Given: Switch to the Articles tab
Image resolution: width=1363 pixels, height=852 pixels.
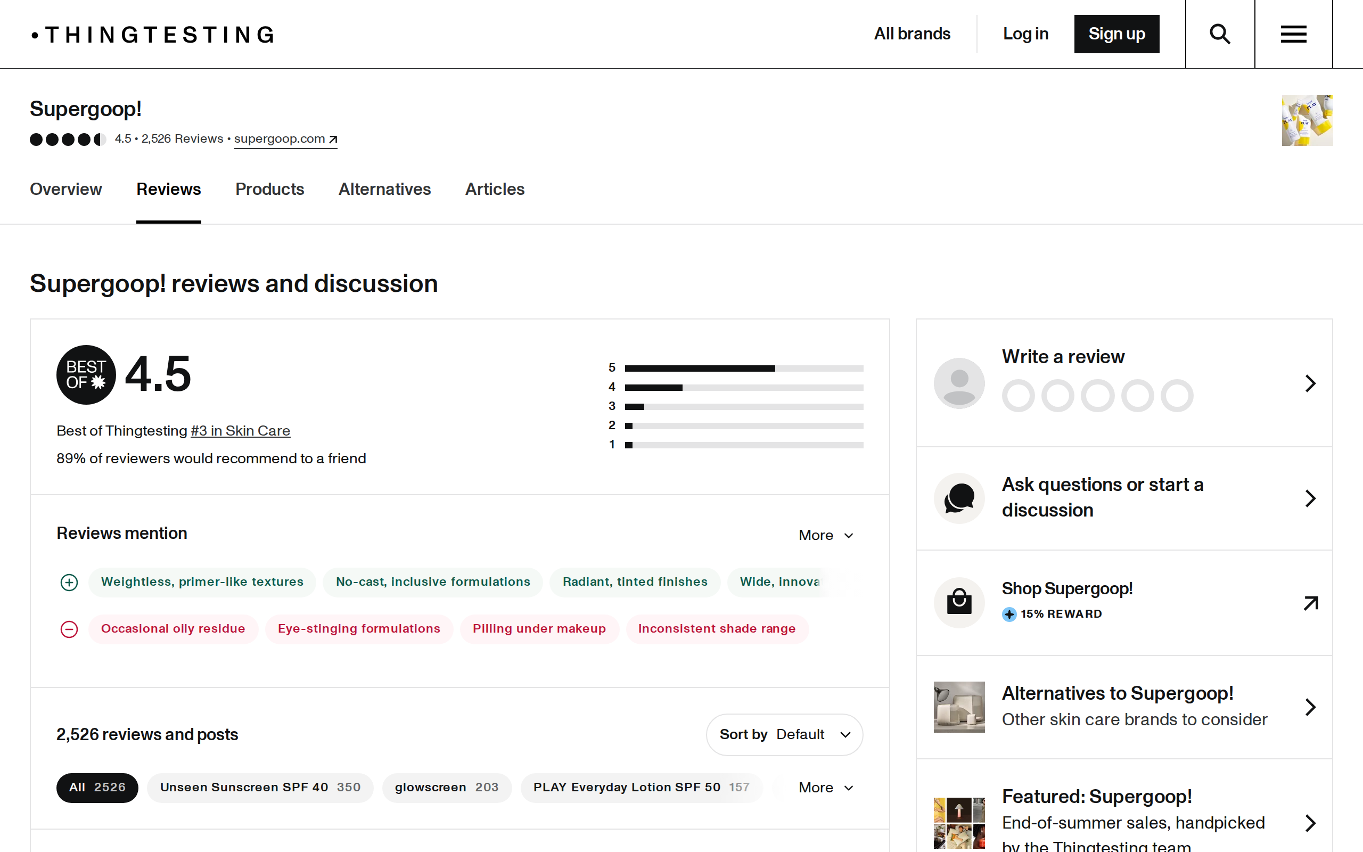Looking at the screenshot, I should coord(495,190).
